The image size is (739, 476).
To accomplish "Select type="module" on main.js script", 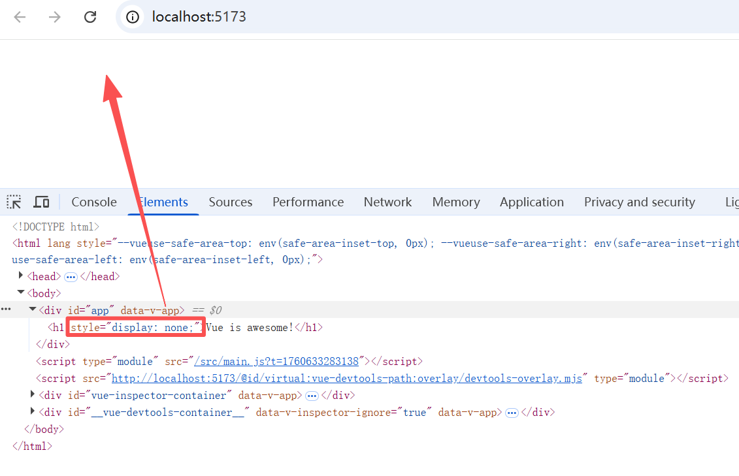I will point(121,362).
